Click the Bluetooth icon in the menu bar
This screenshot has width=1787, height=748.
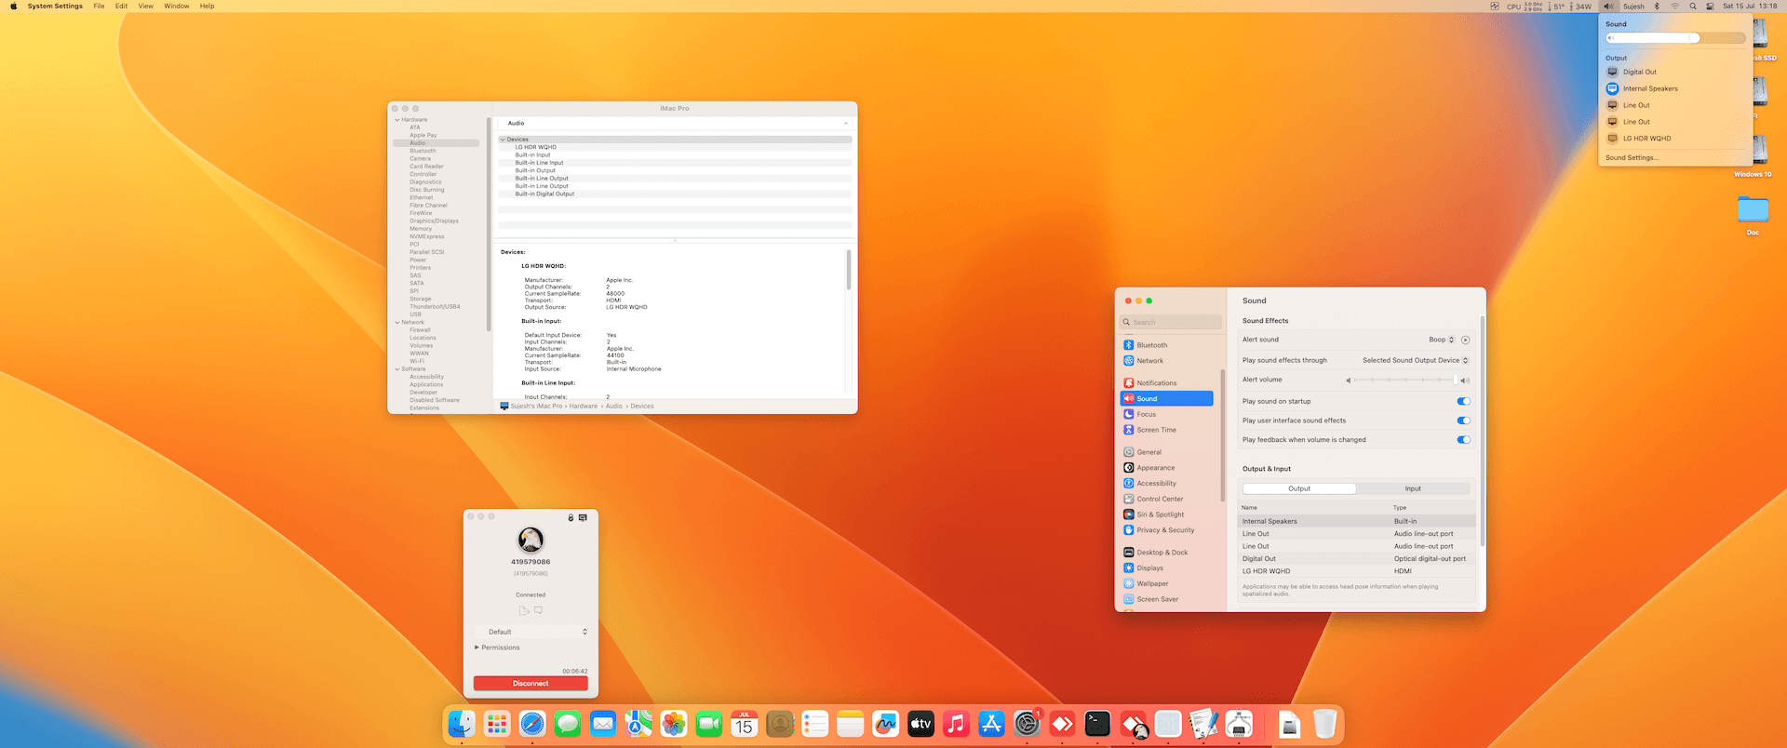tap(1657, 6)
